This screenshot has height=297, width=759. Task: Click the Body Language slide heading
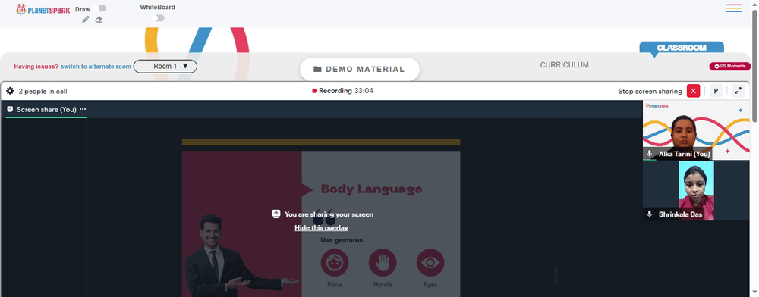coord(371,189)
